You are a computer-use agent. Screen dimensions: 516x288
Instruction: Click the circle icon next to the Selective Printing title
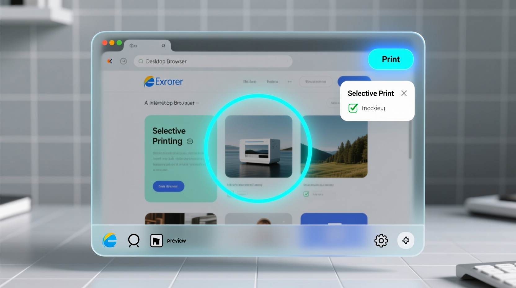pyautogui.click(x=190, y=142)
